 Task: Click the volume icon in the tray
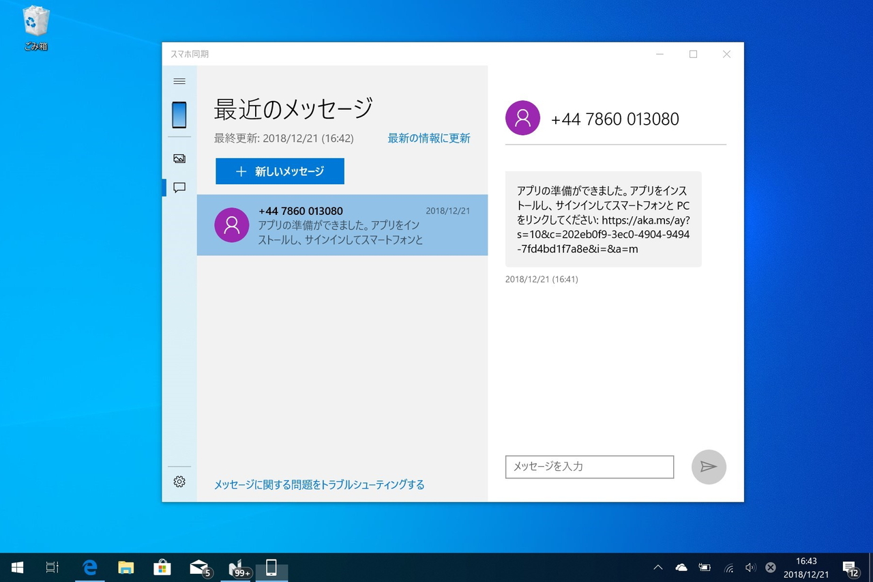[751, 567]
